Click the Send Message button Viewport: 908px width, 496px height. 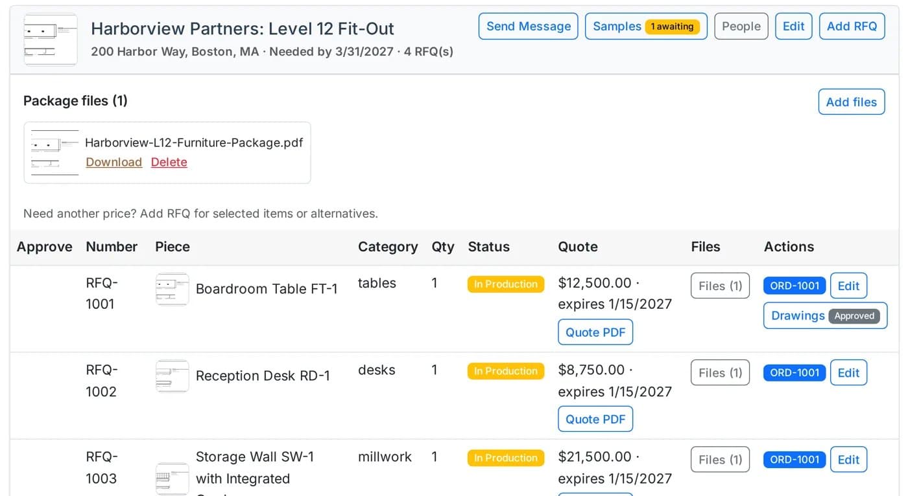coord(529,27)
